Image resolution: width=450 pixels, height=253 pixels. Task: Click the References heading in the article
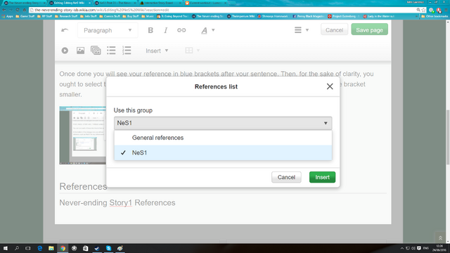83,186
